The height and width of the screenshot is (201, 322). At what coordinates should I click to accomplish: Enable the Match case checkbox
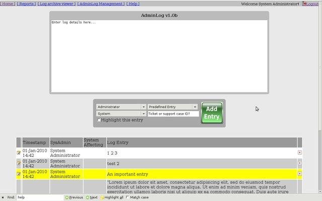127,197
